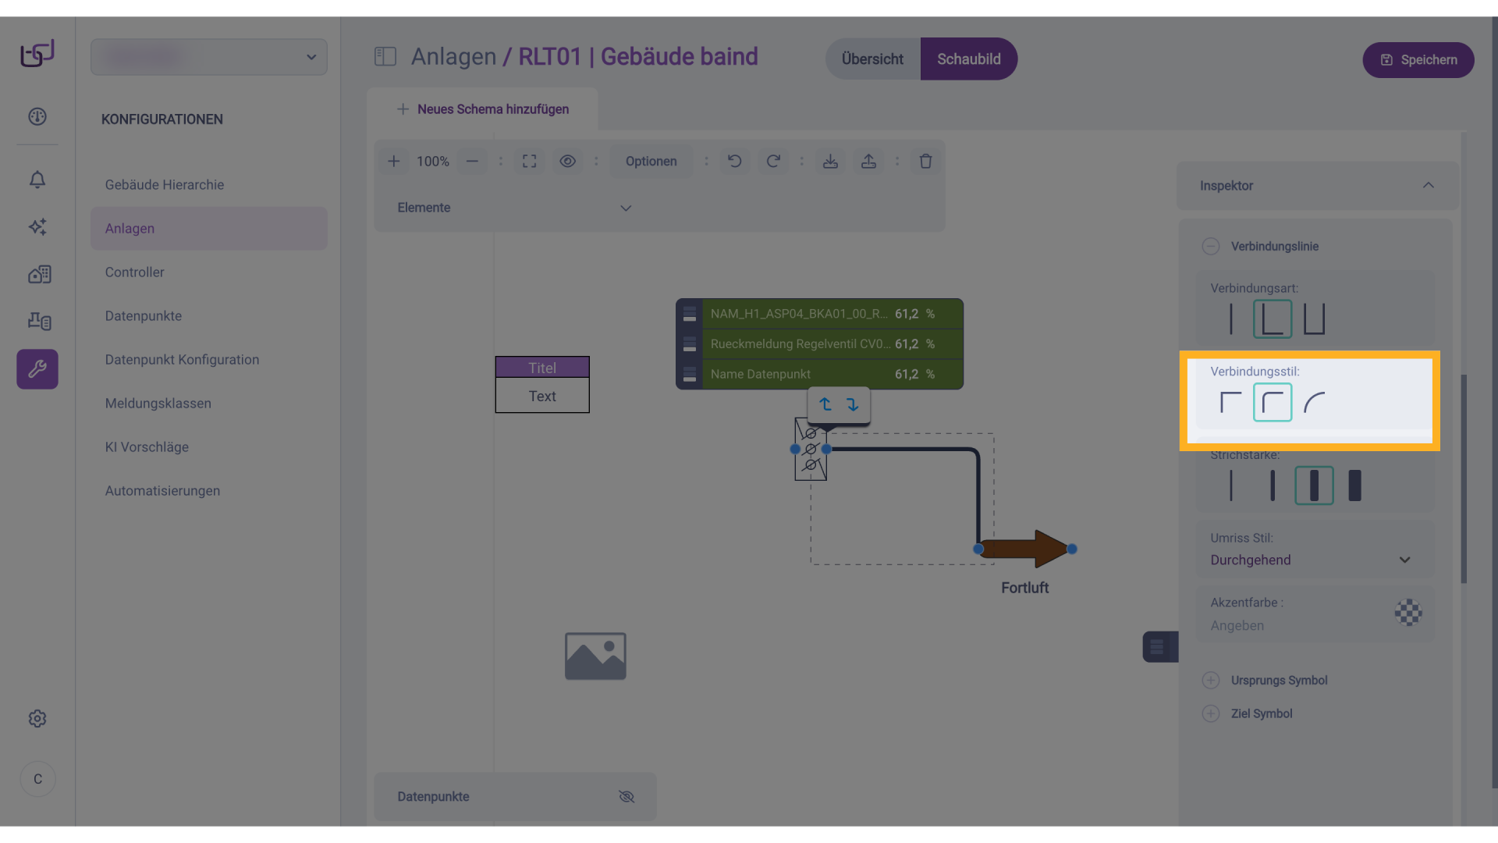Image resolution: width=1498 pixels, height=843 pixels.
Task: Select the curved connection style
Action: pyautogui.click(x=1315, y=403)
